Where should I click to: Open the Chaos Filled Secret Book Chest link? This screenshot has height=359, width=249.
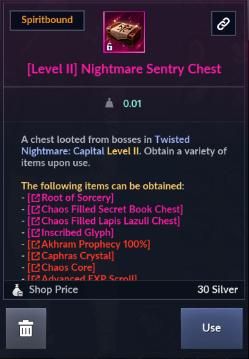[x=105, y=209]
